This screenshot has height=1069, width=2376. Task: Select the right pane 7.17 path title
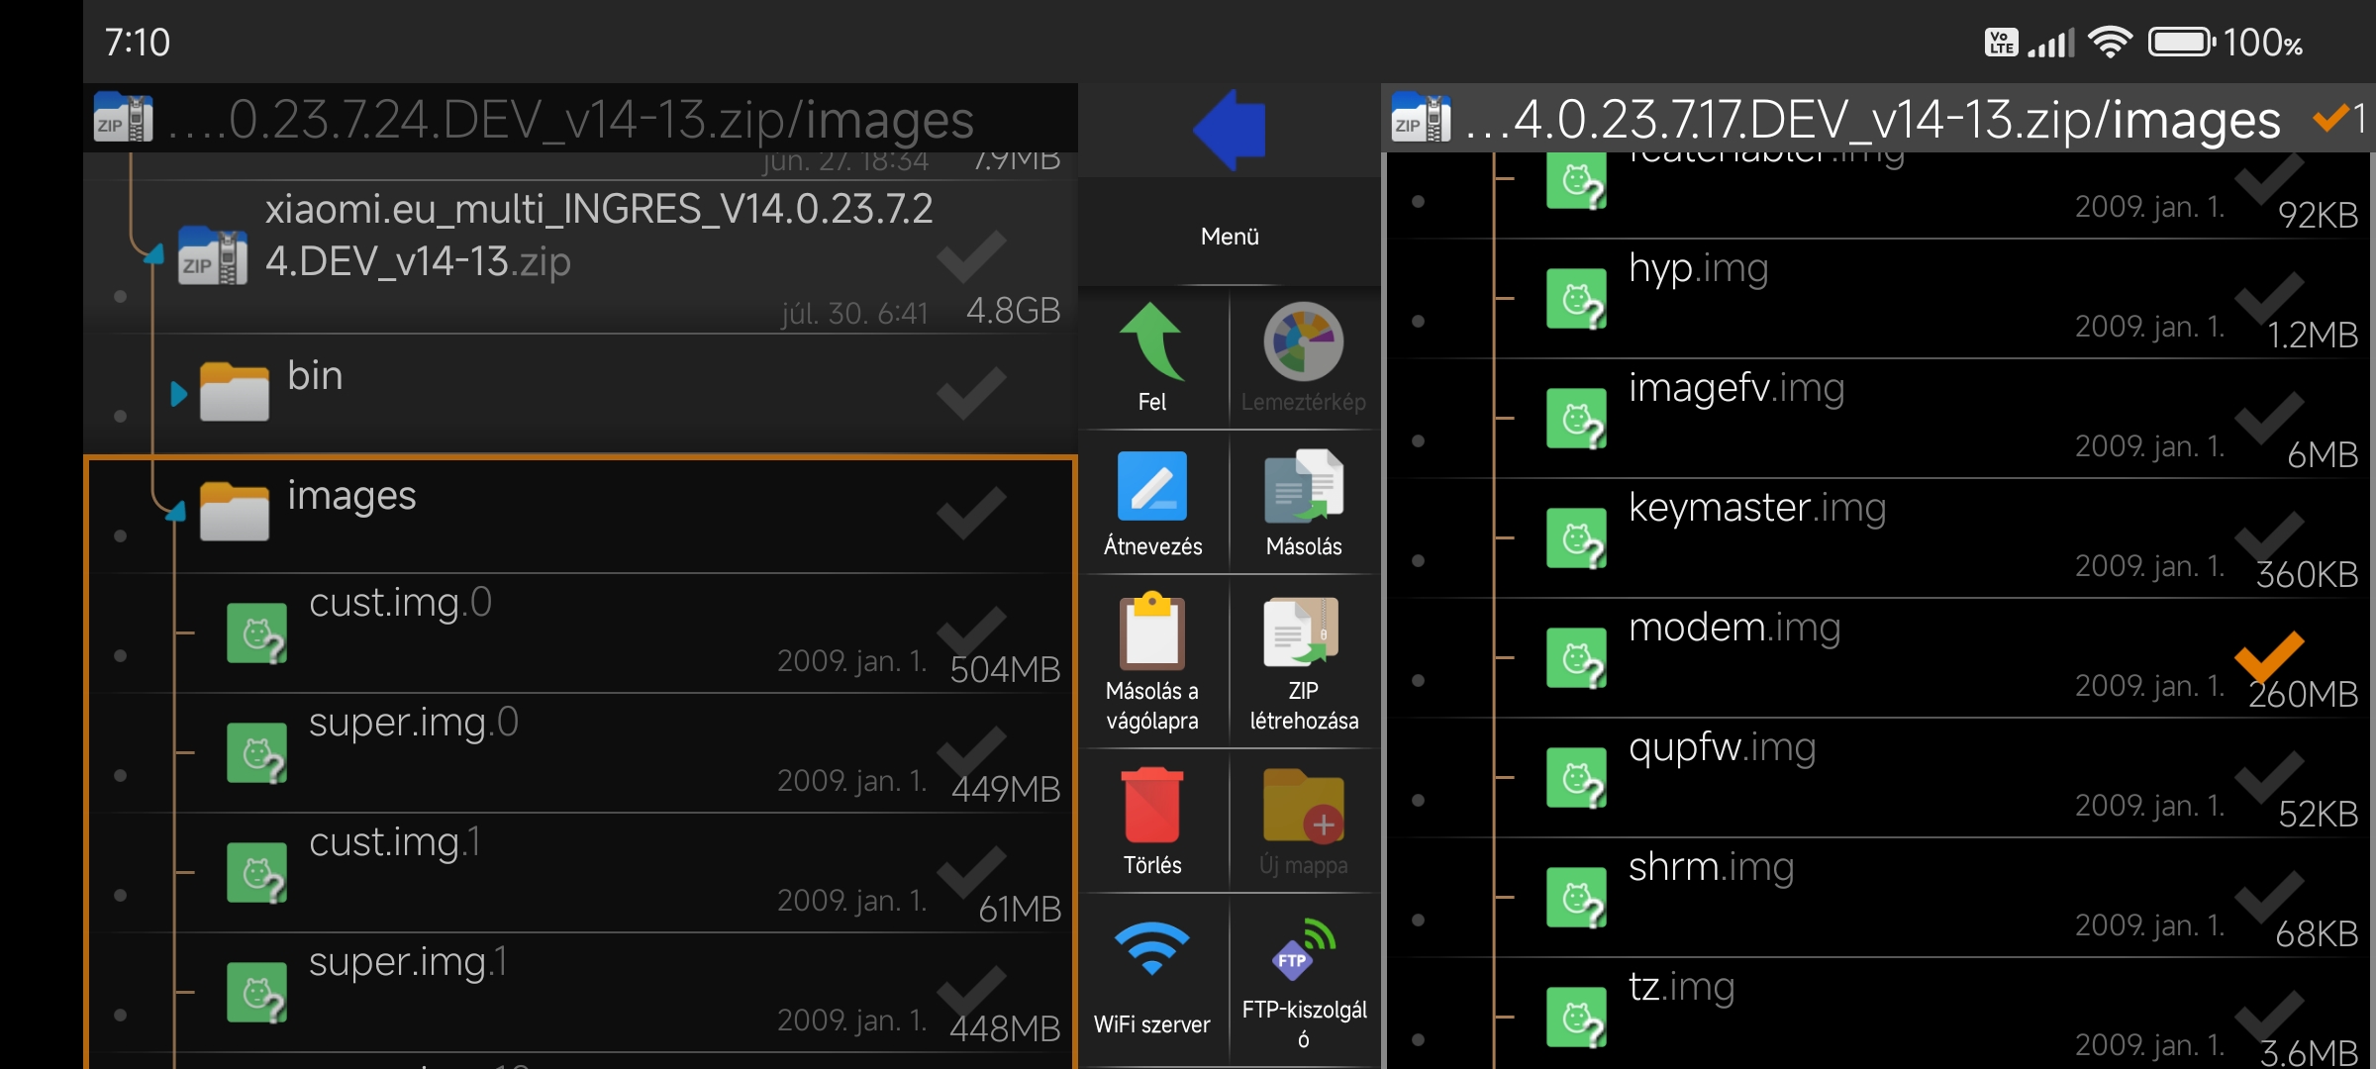(x=1872, y=120)
